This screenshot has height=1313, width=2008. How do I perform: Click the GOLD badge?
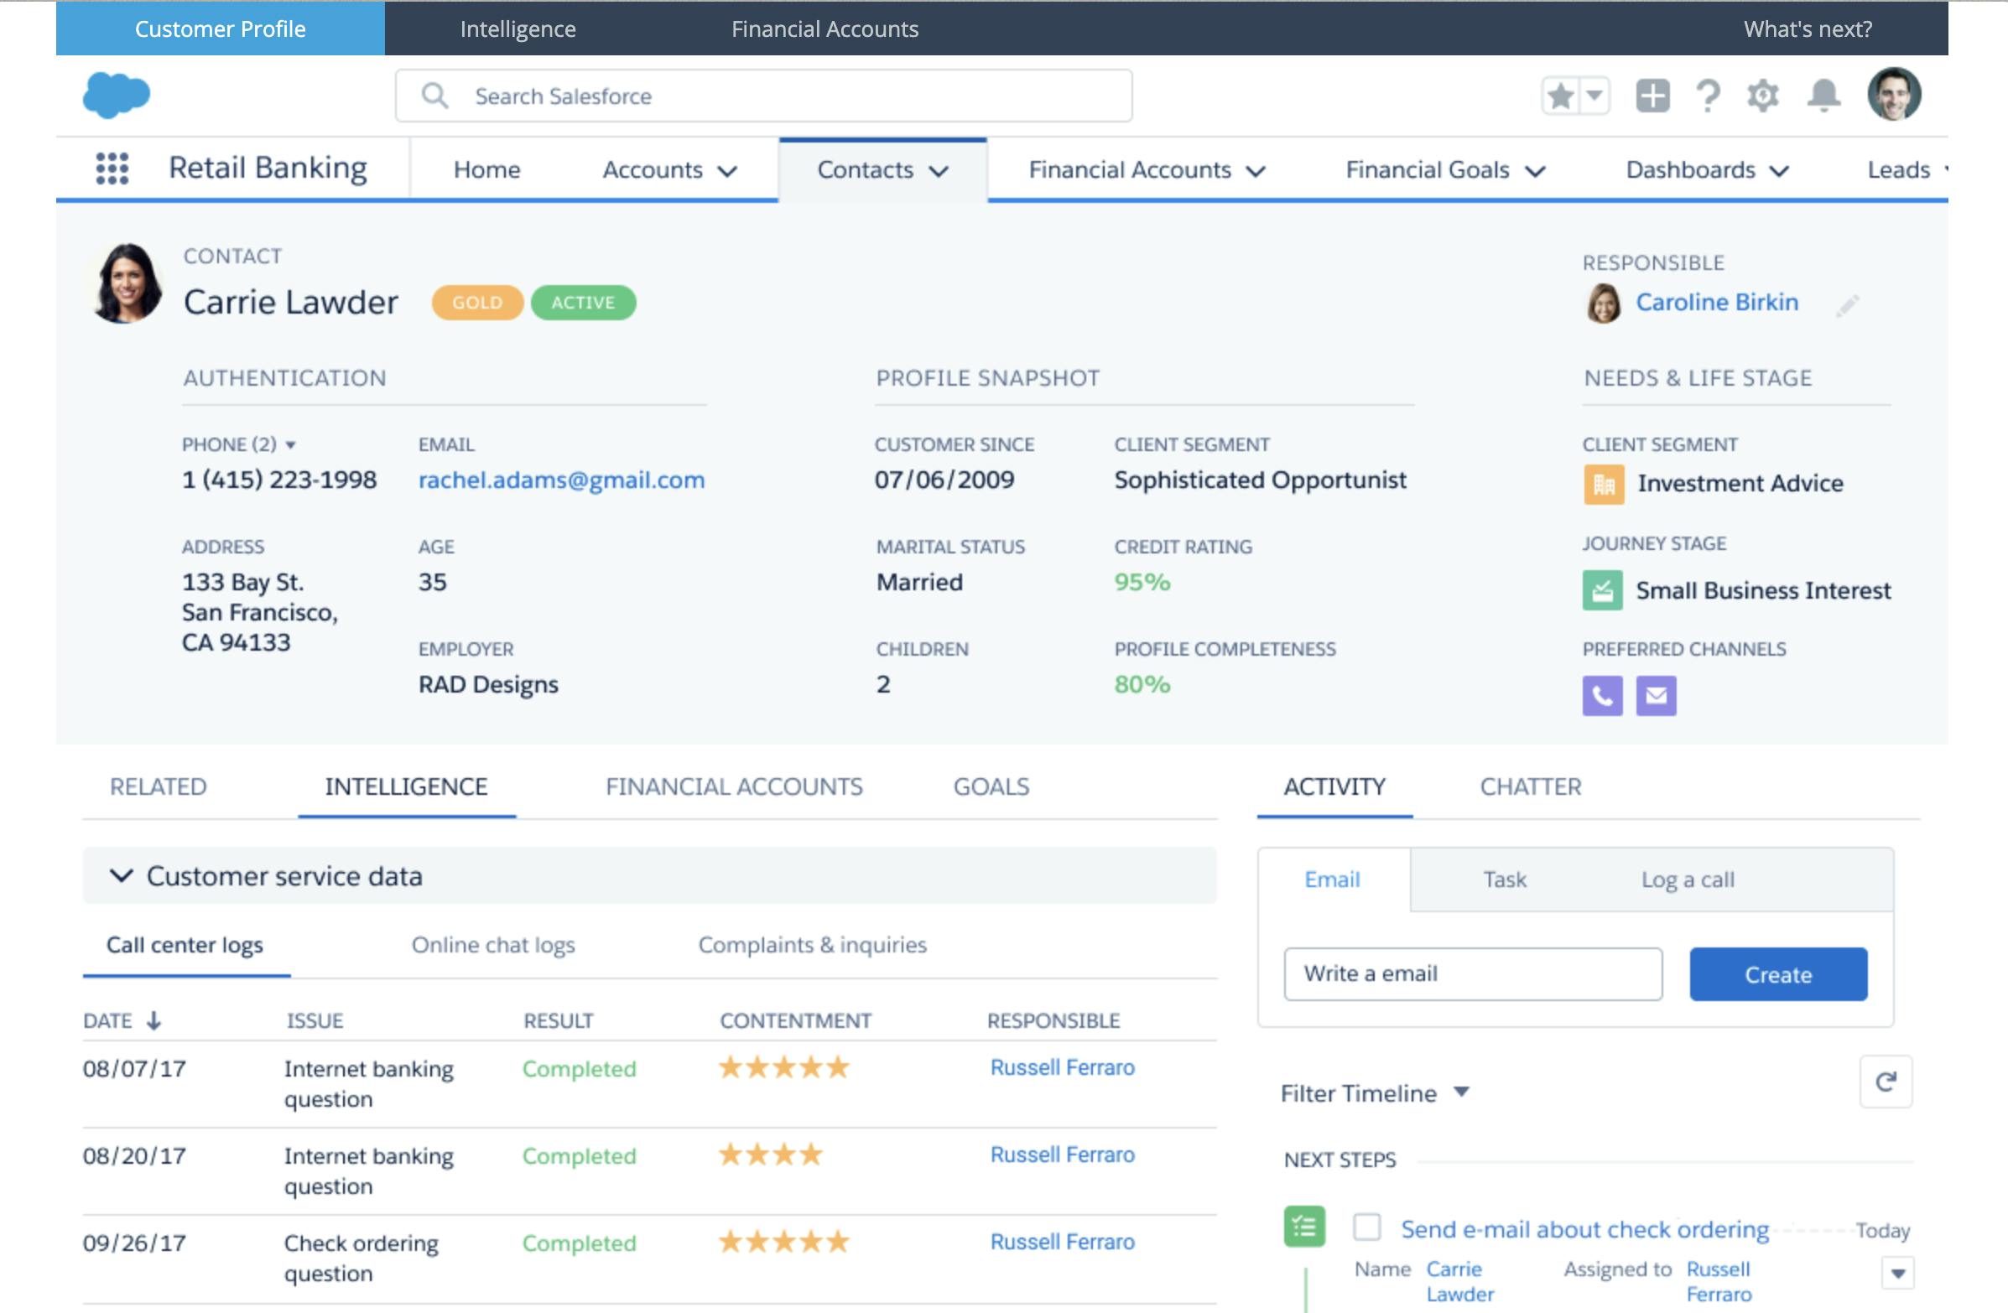tap(477, 303)
